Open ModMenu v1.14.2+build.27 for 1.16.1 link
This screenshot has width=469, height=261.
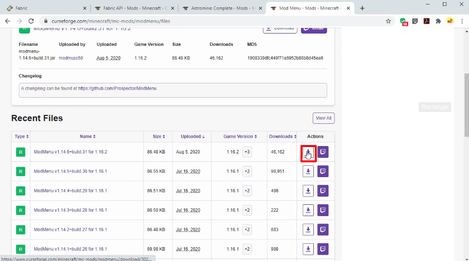tap(70, 229)
